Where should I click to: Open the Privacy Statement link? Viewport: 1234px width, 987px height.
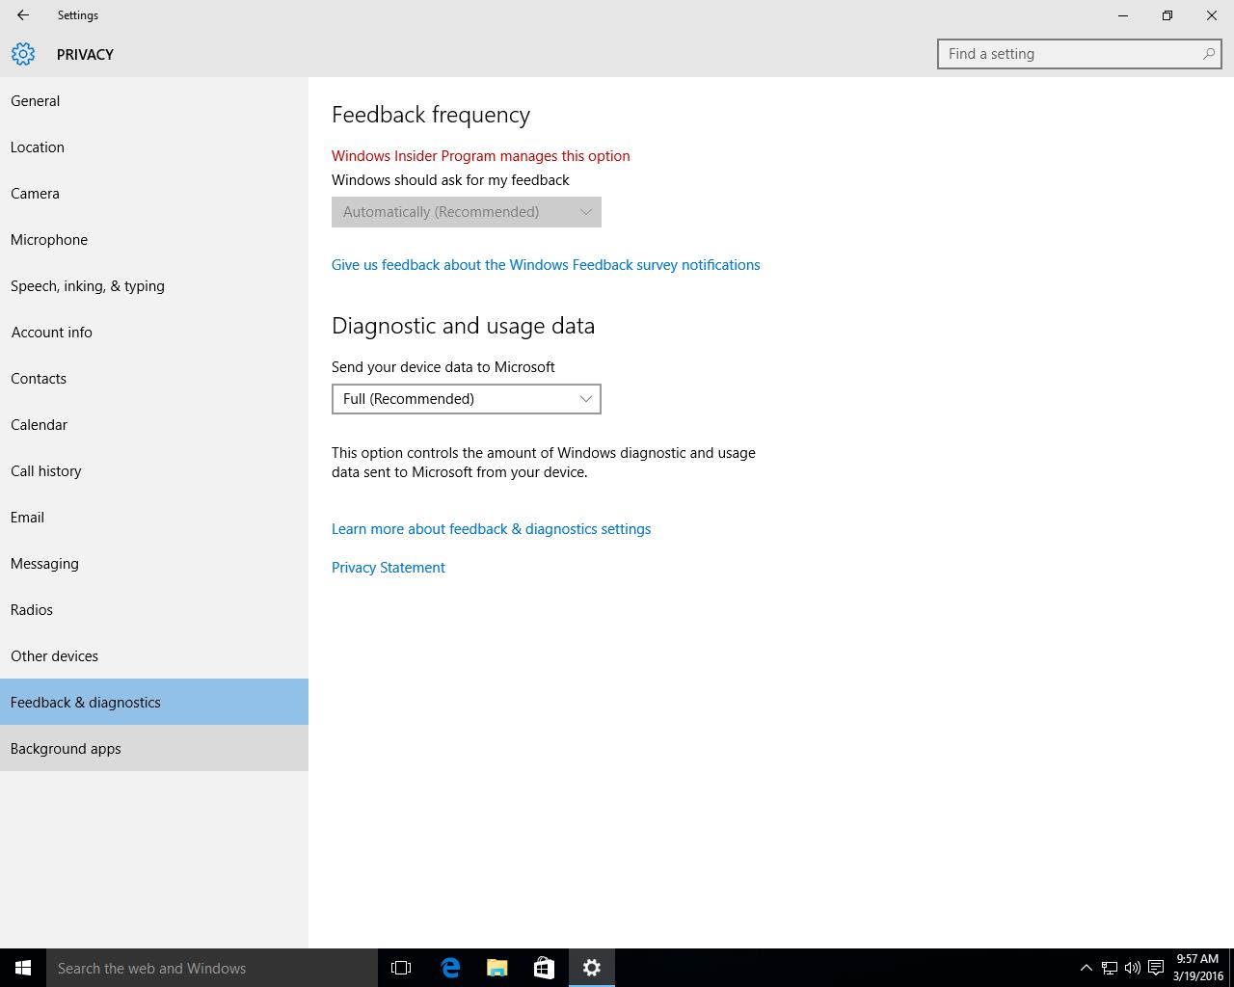[x=389, y=568]
